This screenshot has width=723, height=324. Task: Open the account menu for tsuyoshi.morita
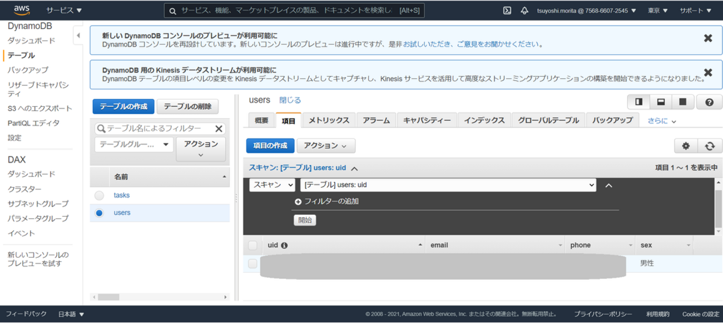586,11
